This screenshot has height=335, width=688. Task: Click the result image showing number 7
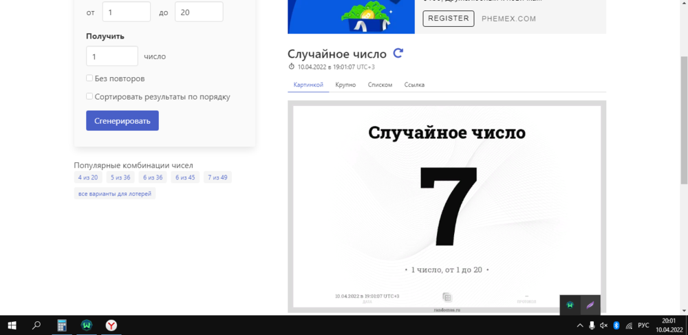(447, 206)
